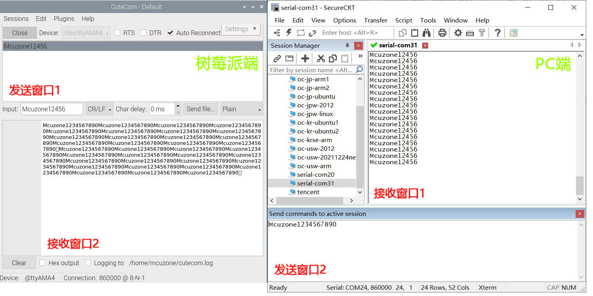Image resolution: width=593 pixels, height=296 pixels.
Task: Toggle the RTS checkbox in CuteCom
Action: pos(117,33)
